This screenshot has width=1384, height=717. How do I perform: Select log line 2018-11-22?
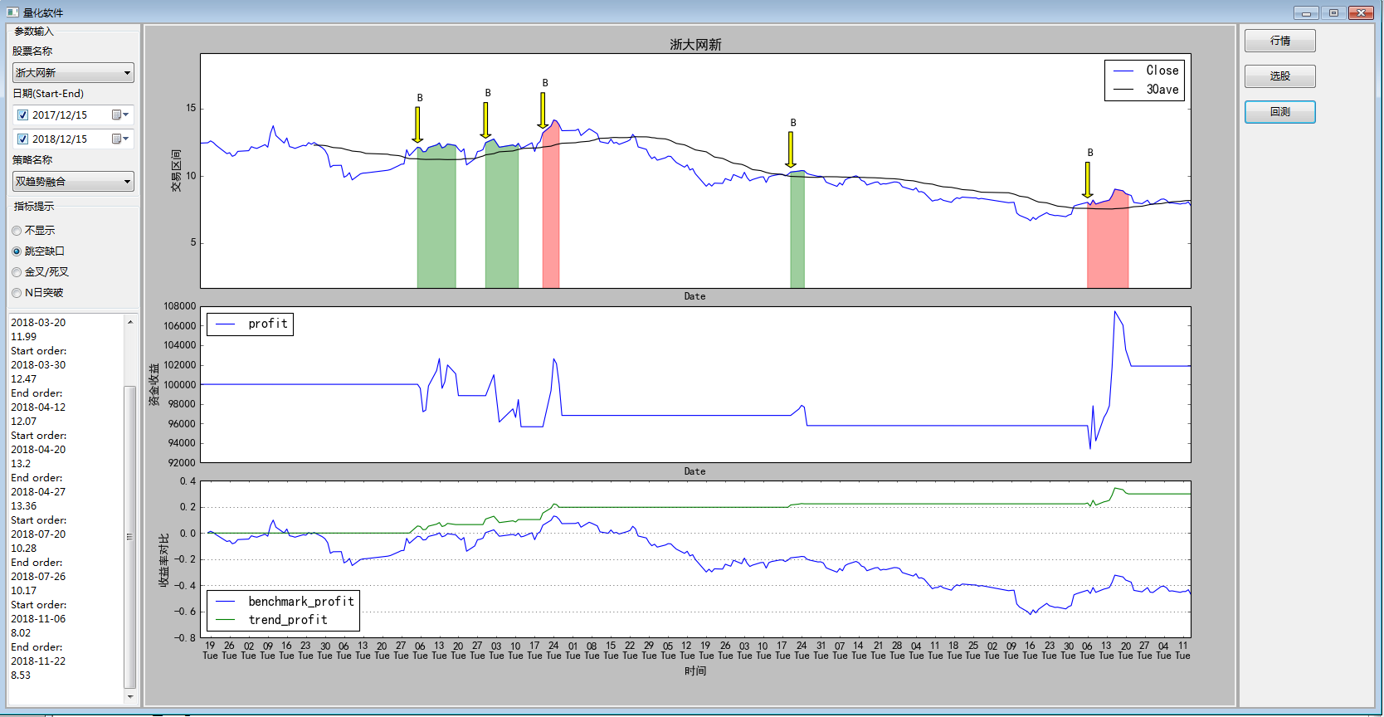(x=38, y=661)
